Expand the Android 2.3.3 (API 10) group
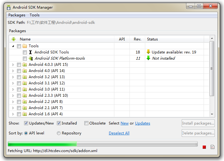The width and height of the screenshot is (224, 161). click(x=13, y=95)
